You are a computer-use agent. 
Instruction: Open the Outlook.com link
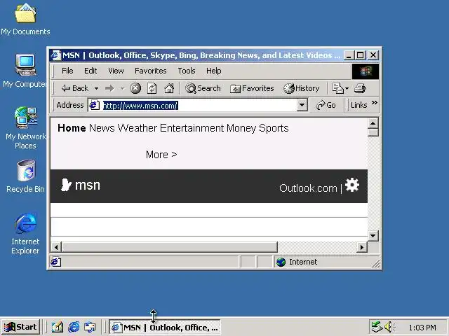tap(308, 188)
